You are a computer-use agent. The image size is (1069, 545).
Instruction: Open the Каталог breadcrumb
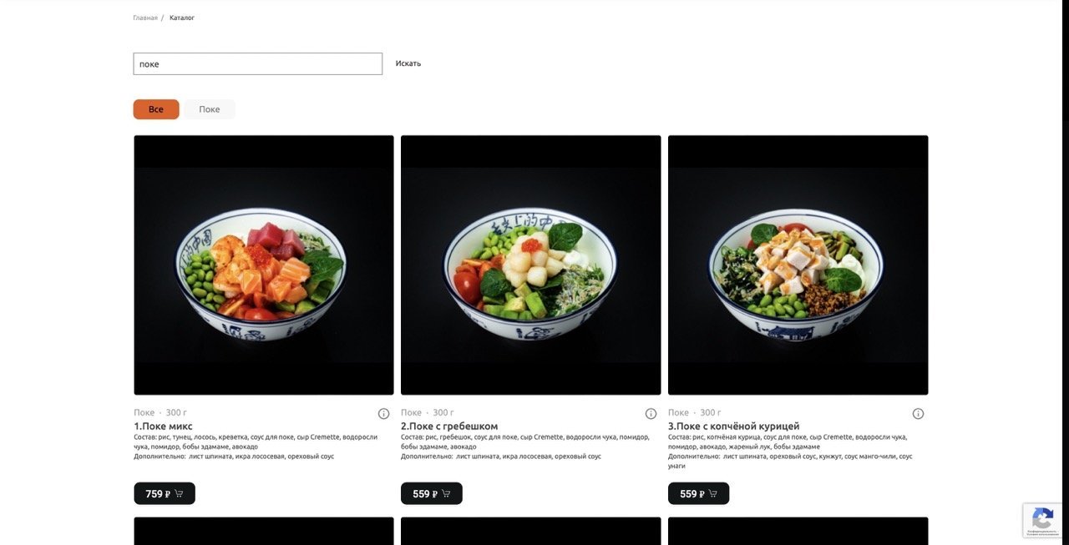[x=182, y=18]
